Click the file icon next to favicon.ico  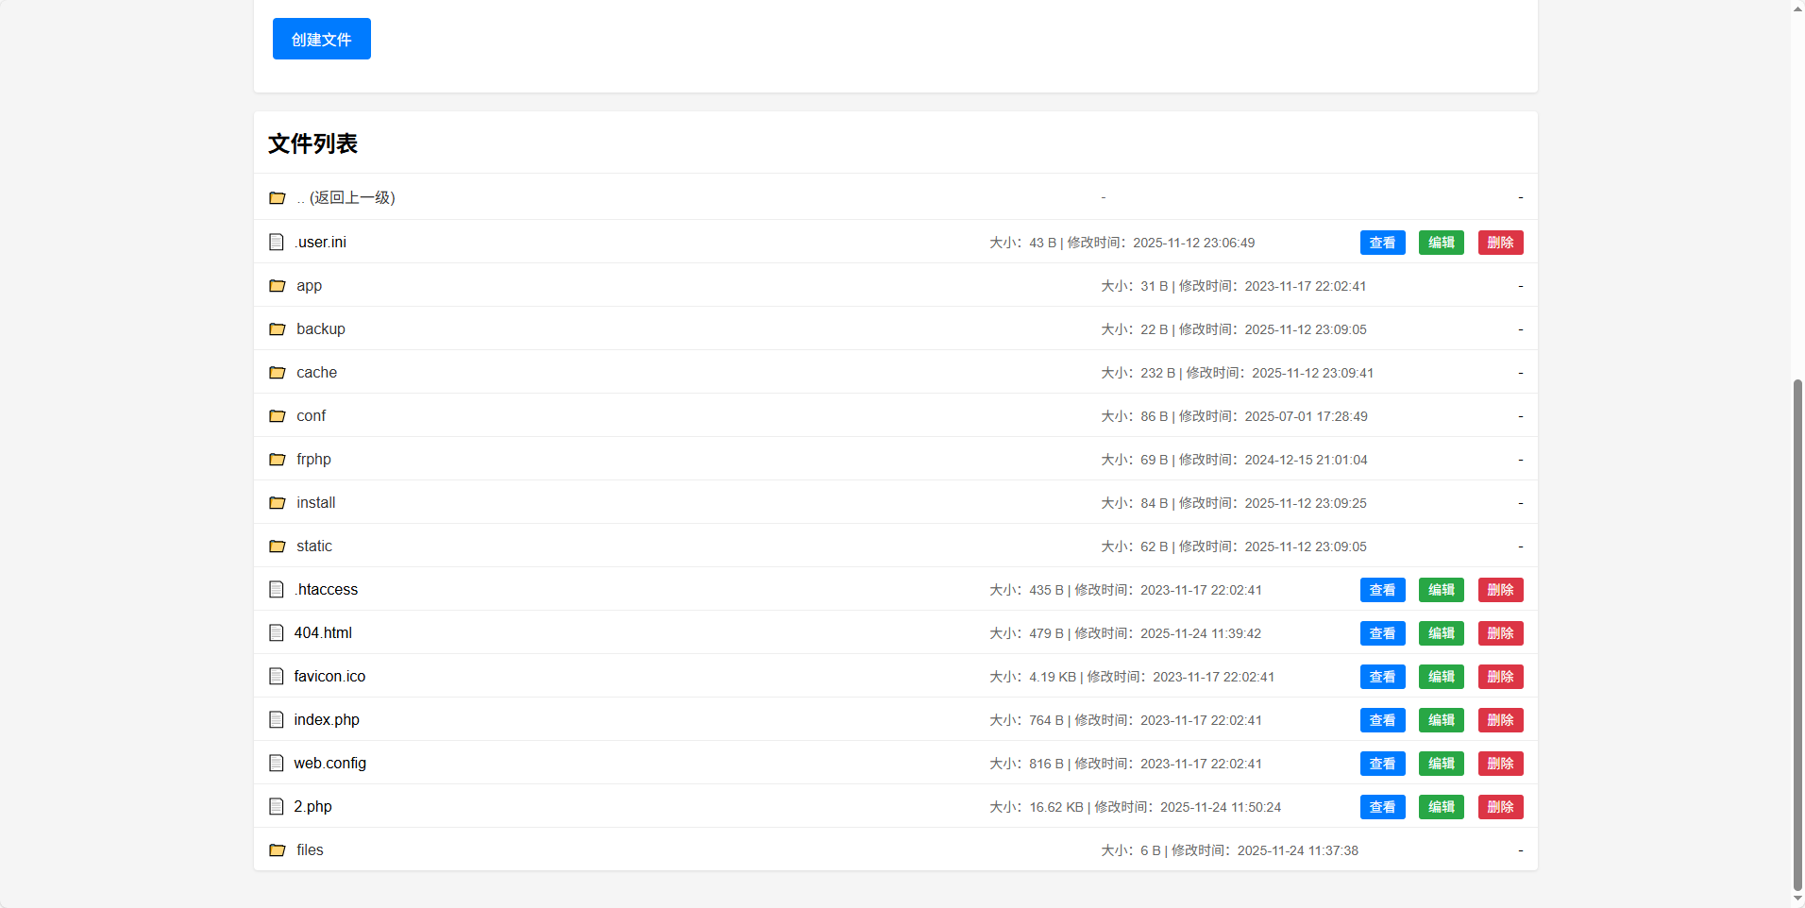(x=276, y=677)
